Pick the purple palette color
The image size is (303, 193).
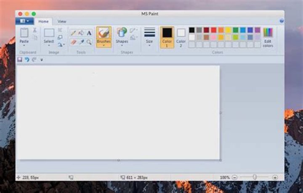258,30
